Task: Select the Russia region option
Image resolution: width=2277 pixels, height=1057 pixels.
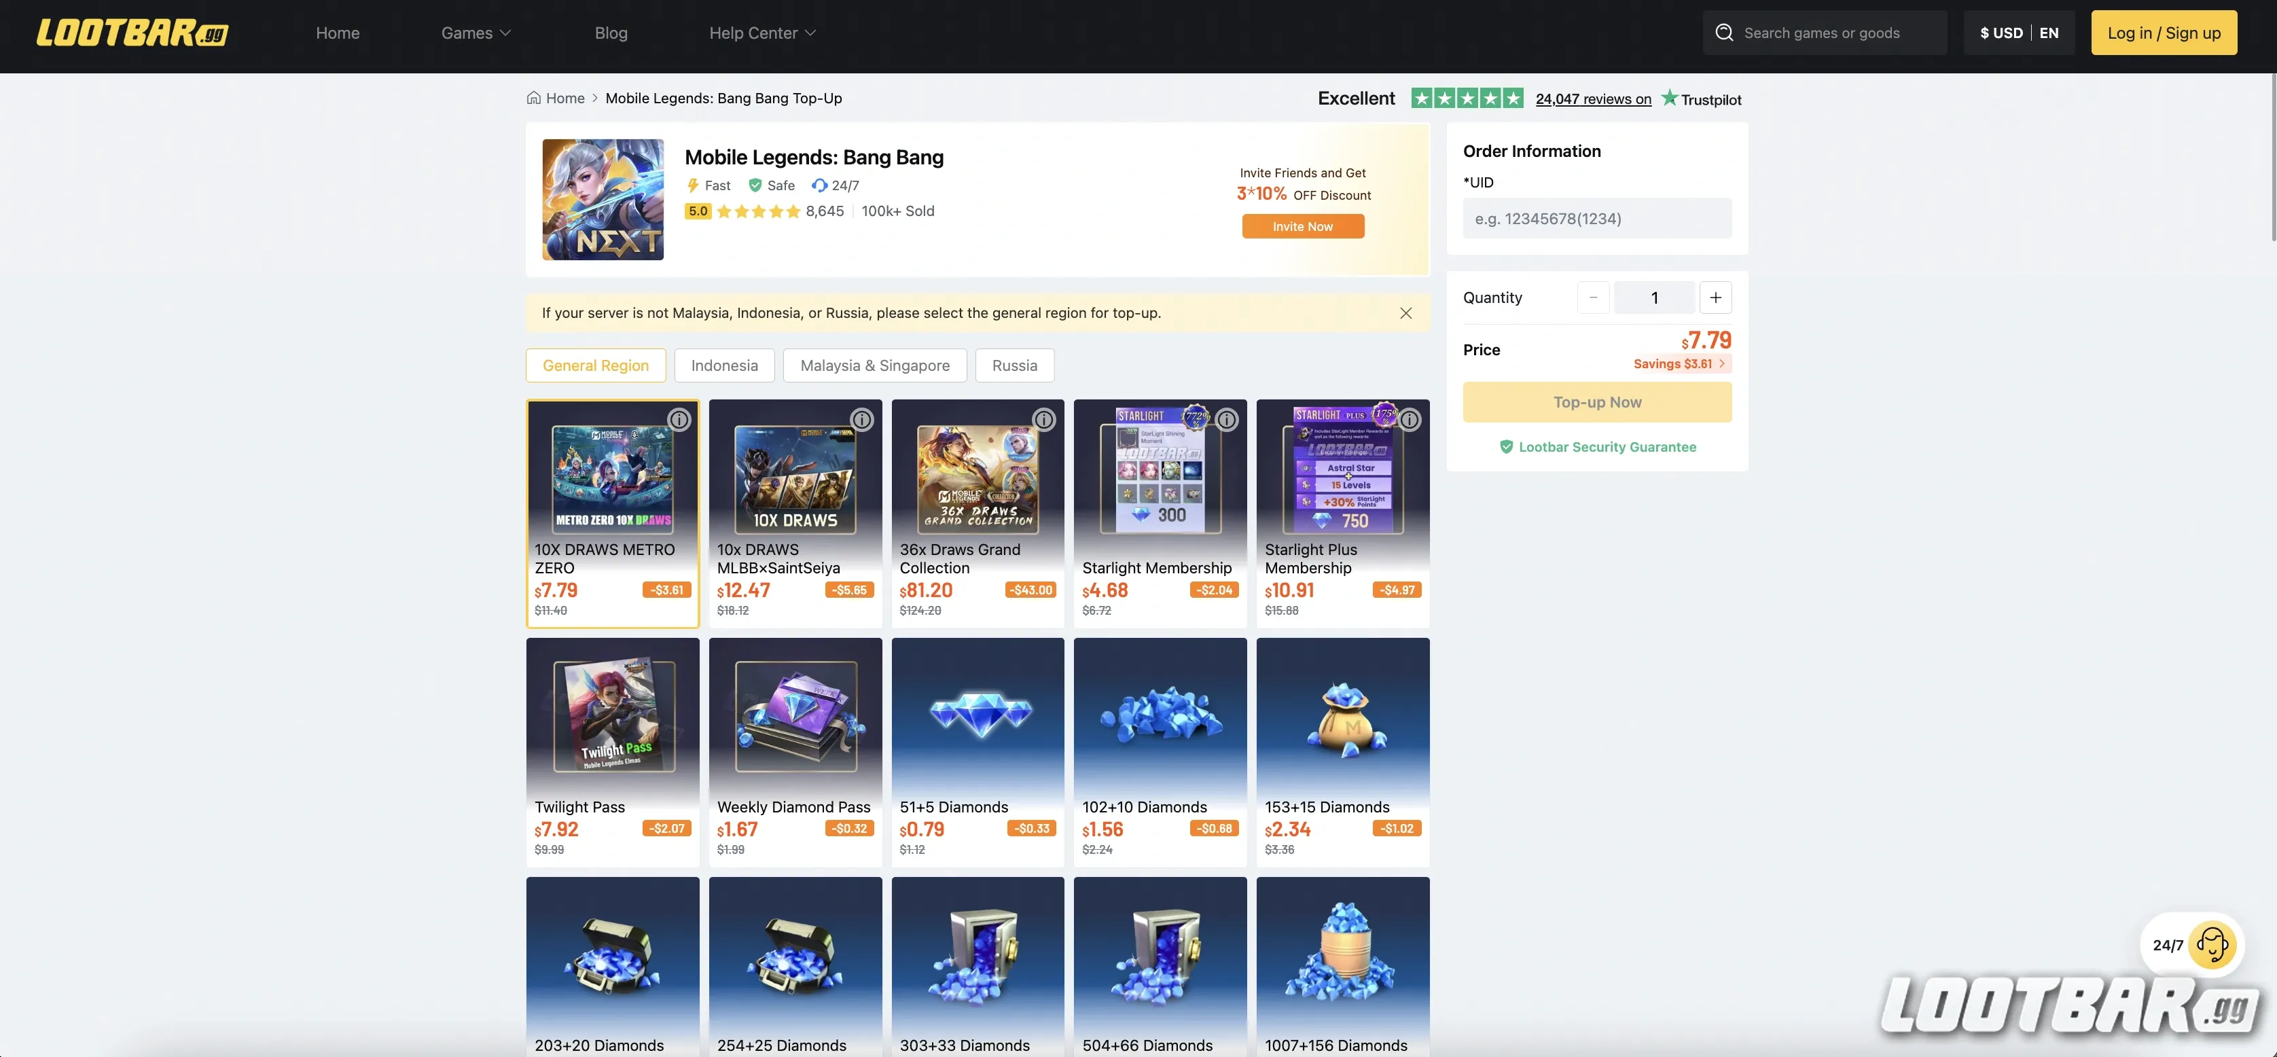Action: click(x=1014, y=365)
